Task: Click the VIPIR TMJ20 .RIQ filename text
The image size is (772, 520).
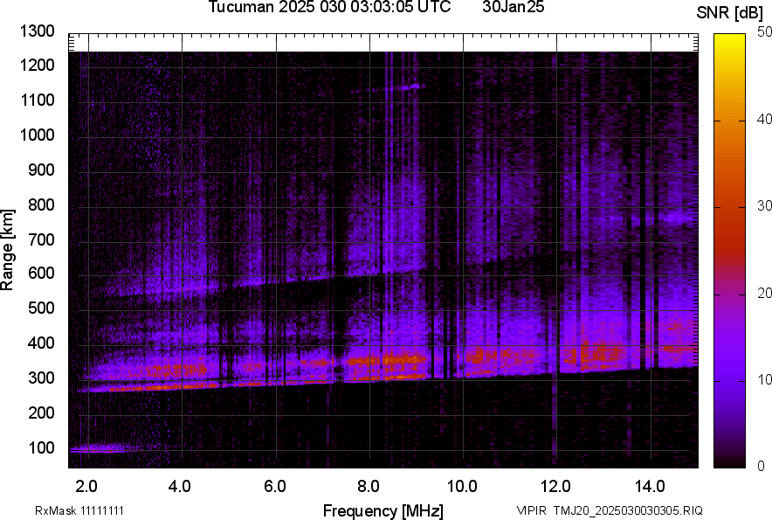Action: [609, 510]
